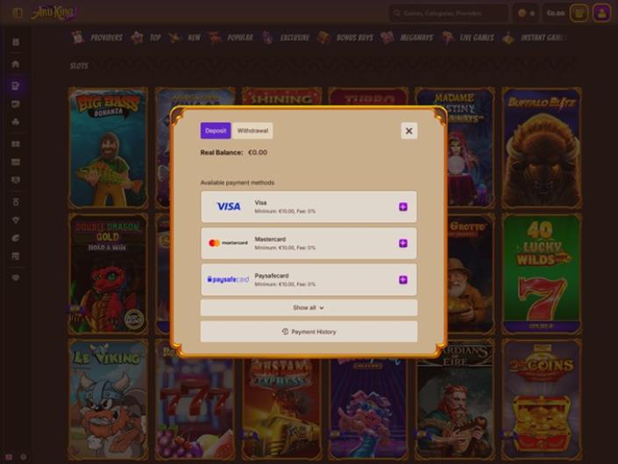Expand the Visa payment method plus icon
Image resolution: width=618 pixels, height=464 pixels.
[403, 207]
